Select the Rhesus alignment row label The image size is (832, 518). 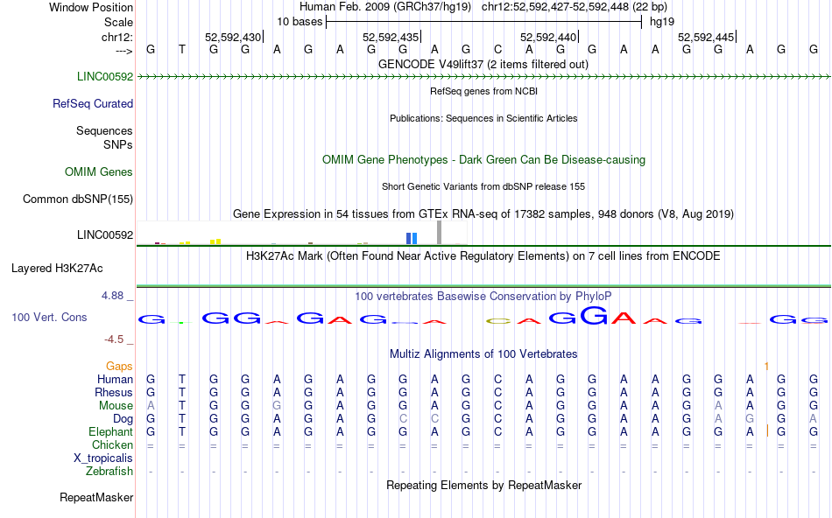click(114, 392)
